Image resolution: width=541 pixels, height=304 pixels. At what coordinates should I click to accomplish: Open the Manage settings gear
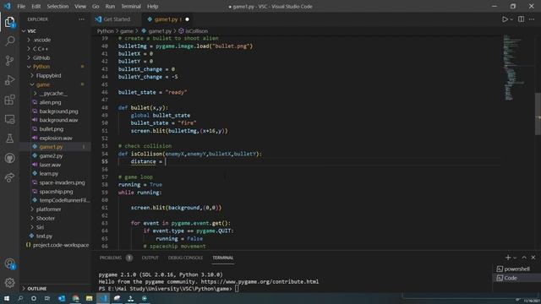pos(9,283)
